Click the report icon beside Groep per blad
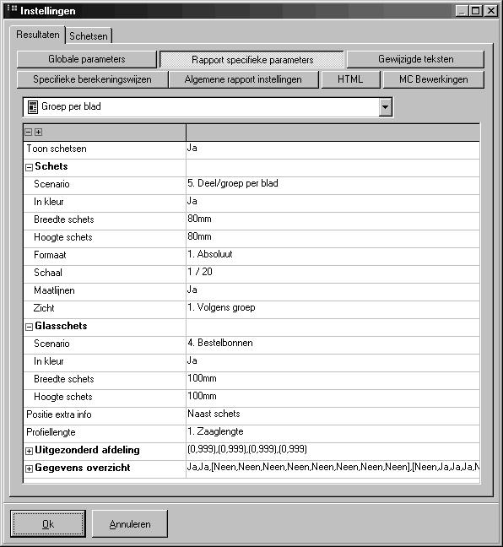Viewport: 503px width, 547px height. coord(32,107)
